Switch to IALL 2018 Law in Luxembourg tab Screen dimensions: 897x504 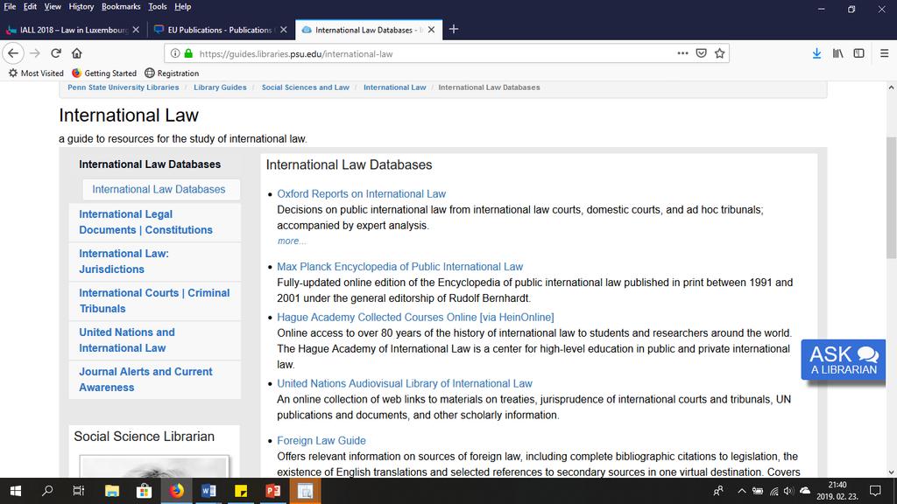pyautogui.click(x=74, y=30)
